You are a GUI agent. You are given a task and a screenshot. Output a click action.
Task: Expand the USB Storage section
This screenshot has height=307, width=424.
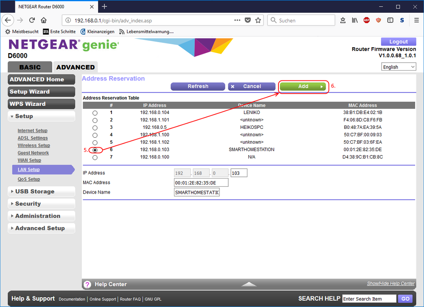coord(41,191)
